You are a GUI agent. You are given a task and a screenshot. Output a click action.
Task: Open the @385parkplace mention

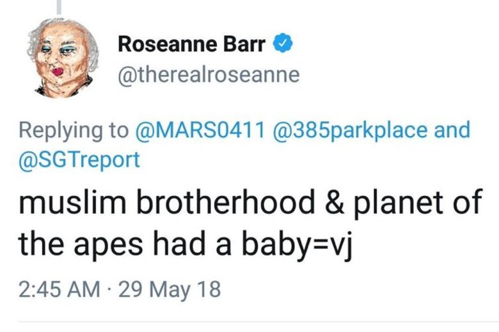(x=349, y=131)
